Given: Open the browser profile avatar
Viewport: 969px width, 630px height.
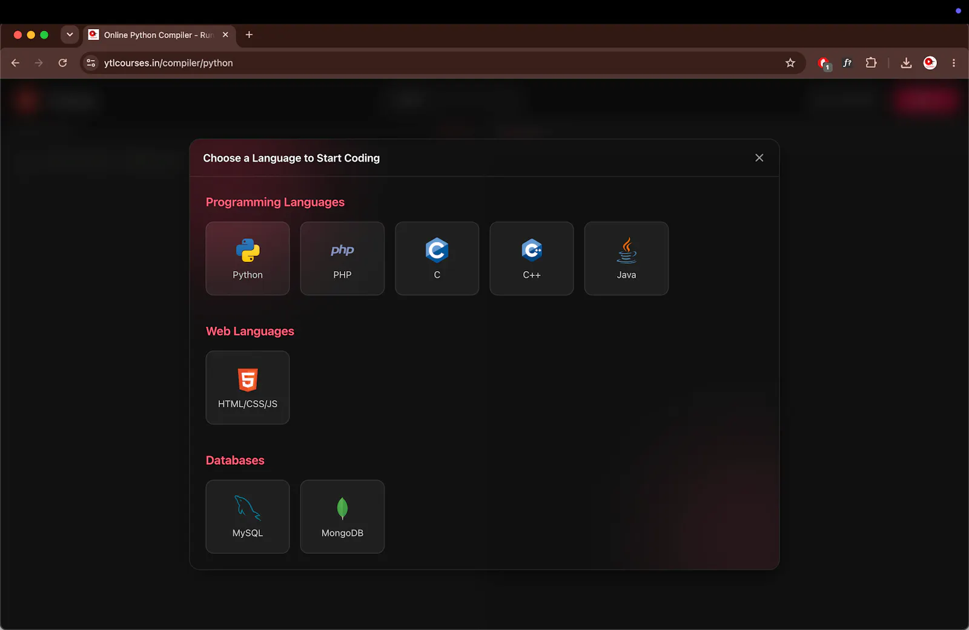Looking at the screenshot, I should pyautogui.click(x=930, y=63).
